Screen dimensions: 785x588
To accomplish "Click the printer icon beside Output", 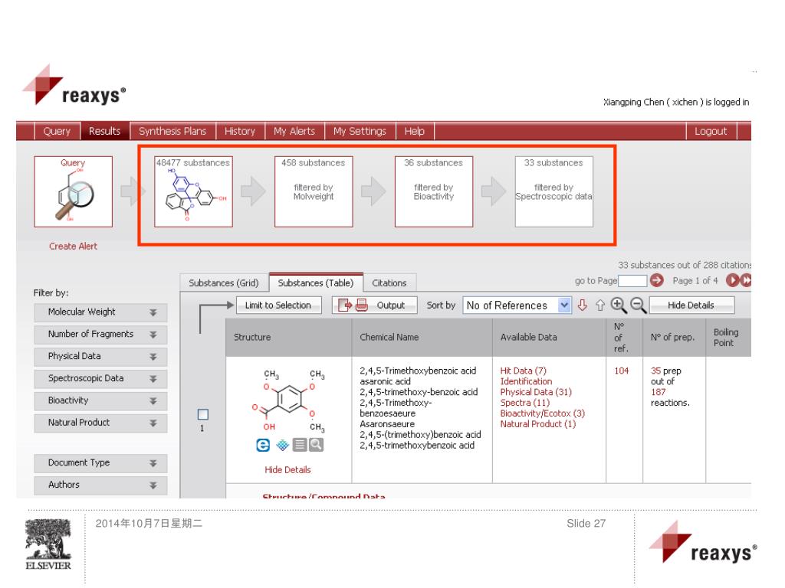I will [362, 305].
